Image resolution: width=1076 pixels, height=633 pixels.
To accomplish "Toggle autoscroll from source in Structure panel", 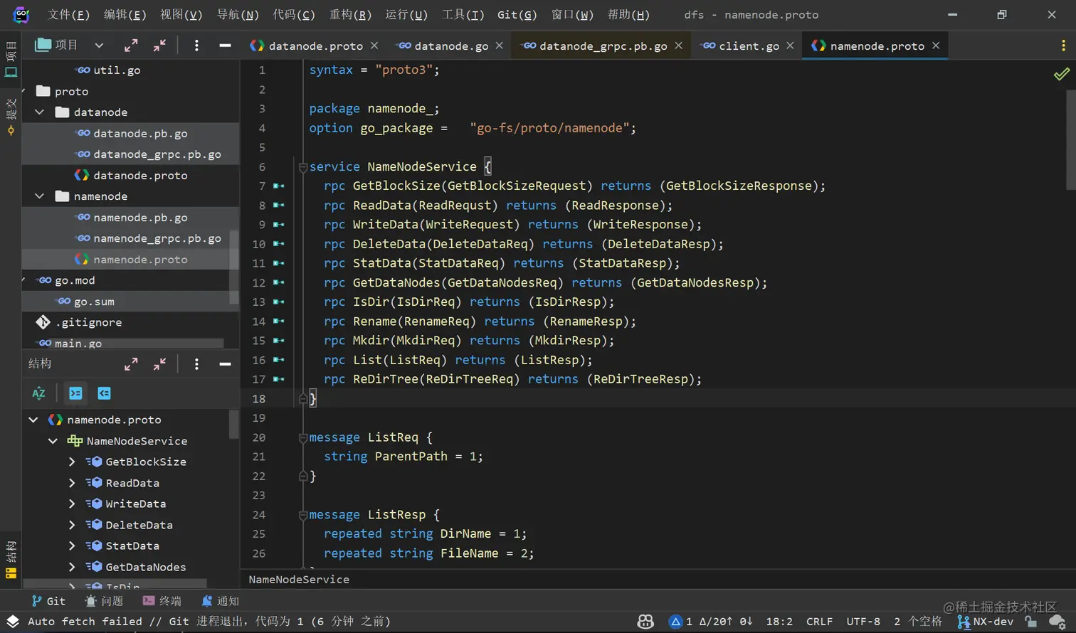I will coord(104,393).
